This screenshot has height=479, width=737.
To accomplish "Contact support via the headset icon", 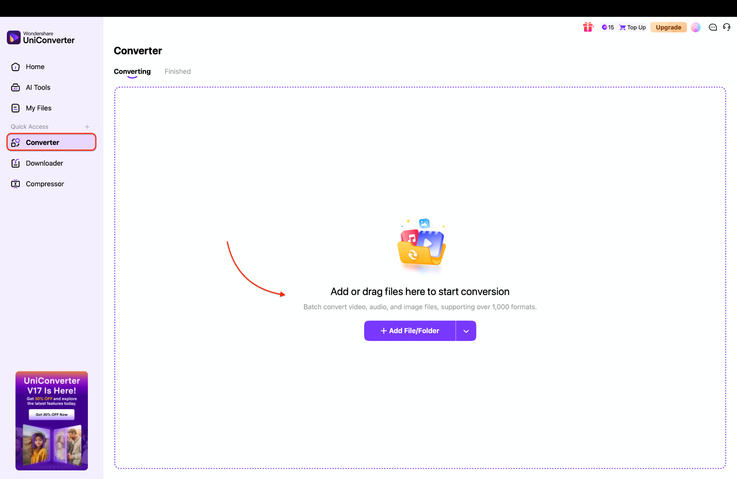I will point(727,27).
